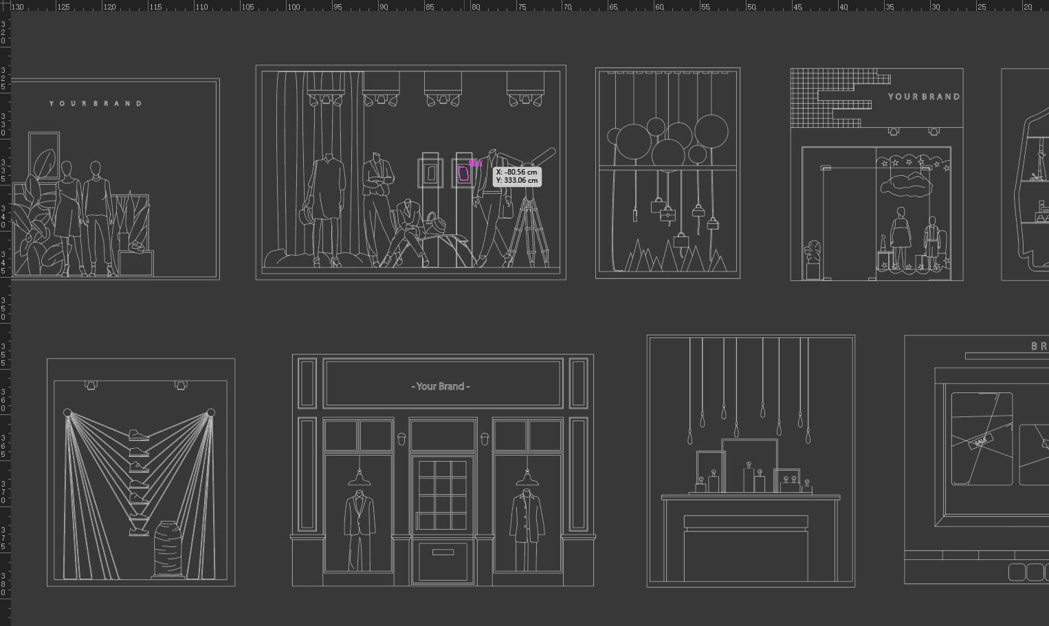This screenshot has height=626, width=1049.
Task: Select the SALE tag in the window artwork
Action: coord(981,440)
